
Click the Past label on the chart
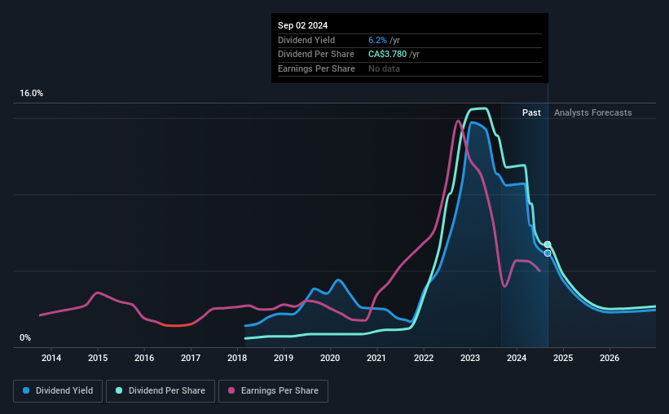(x=531, y=112)
